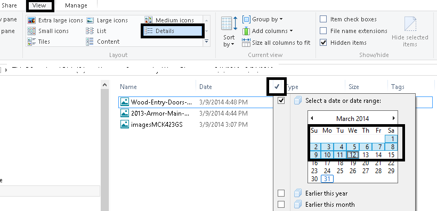Select Small icons layout

tap(47, 31)
